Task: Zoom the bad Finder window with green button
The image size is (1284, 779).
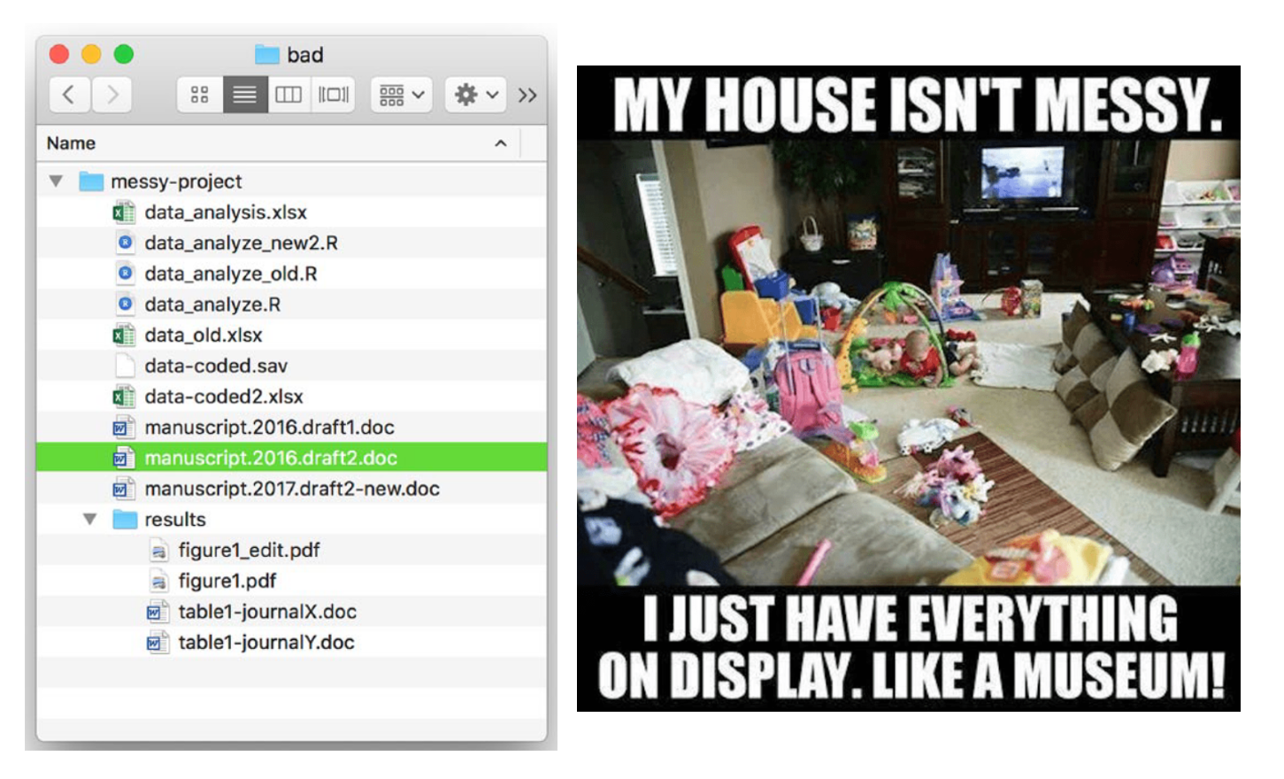Action: [124, 55]
